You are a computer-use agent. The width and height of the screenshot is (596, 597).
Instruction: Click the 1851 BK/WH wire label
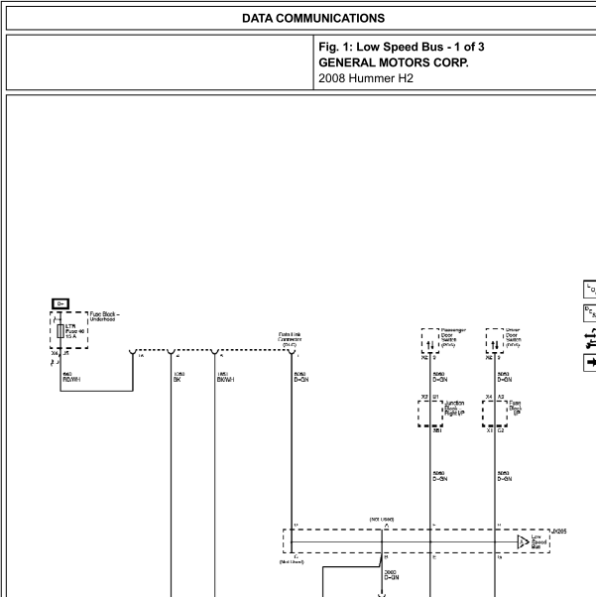coord(225,377)
